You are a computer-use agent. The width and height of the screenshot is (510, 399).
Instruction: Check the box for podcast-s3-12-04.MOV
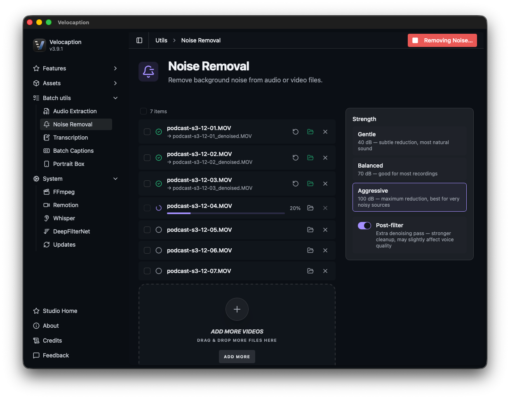tap(147, 208)
